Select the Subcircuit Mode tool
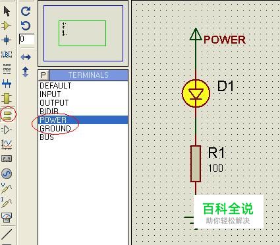The height and width of the screenshot is (245, 280). pos(7,98)
